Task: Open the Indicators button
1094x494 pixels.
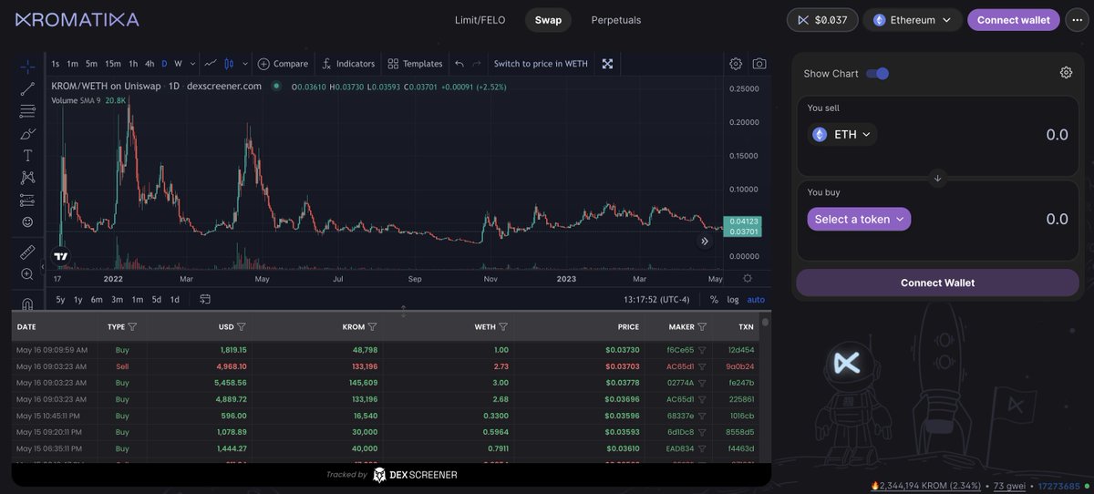Action: coord(347,64)
